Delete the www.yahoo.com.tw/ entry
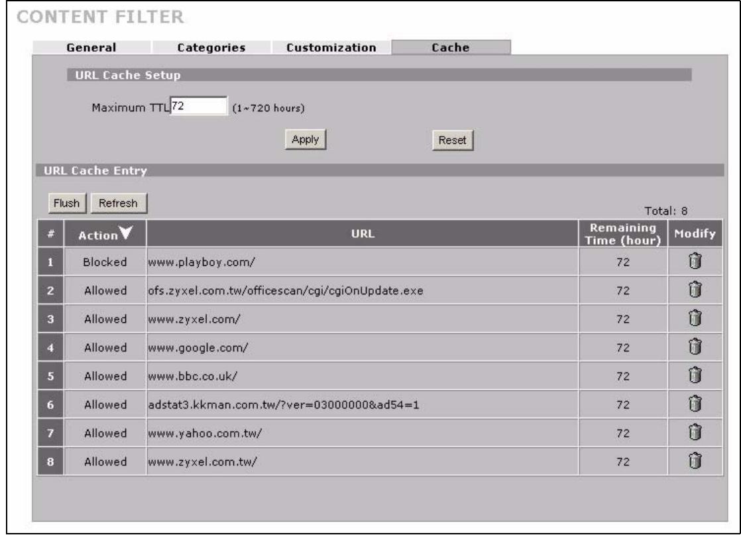The width and height of the screenshot is (741, 535). pyautogui.click(x=695, y=432)
